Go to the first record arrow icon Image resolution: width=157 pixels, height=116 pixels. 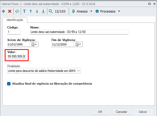(x=24, y=11)
